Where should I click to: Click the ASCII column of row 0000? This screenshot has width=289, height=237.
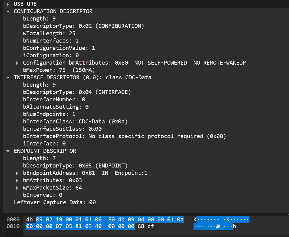tap(221, 220)
